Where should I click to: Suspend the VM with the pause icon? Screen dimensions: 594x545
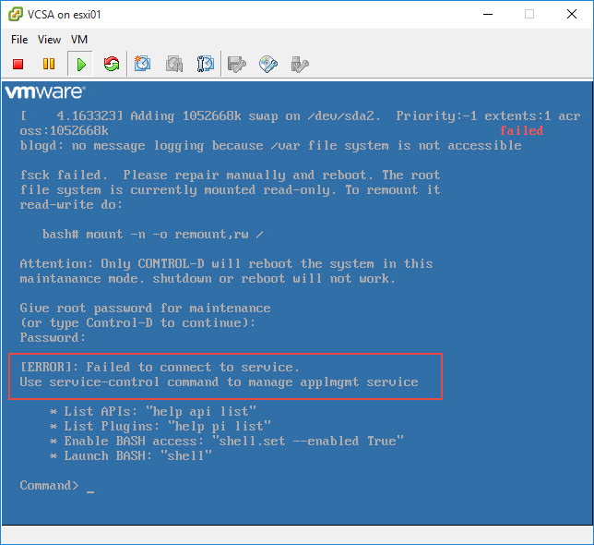pos(49,64)
